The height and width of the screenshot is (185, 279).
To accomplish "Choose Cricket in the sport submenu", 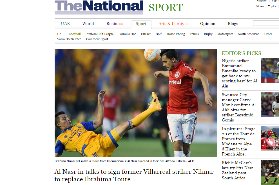I will point(146,34).
